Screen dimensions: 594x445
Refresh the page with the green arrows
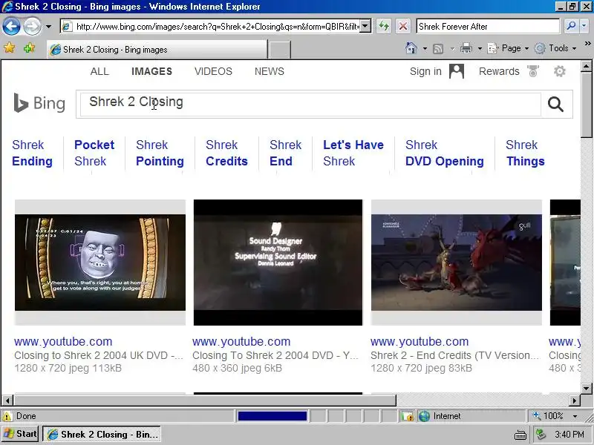point(384,26)
